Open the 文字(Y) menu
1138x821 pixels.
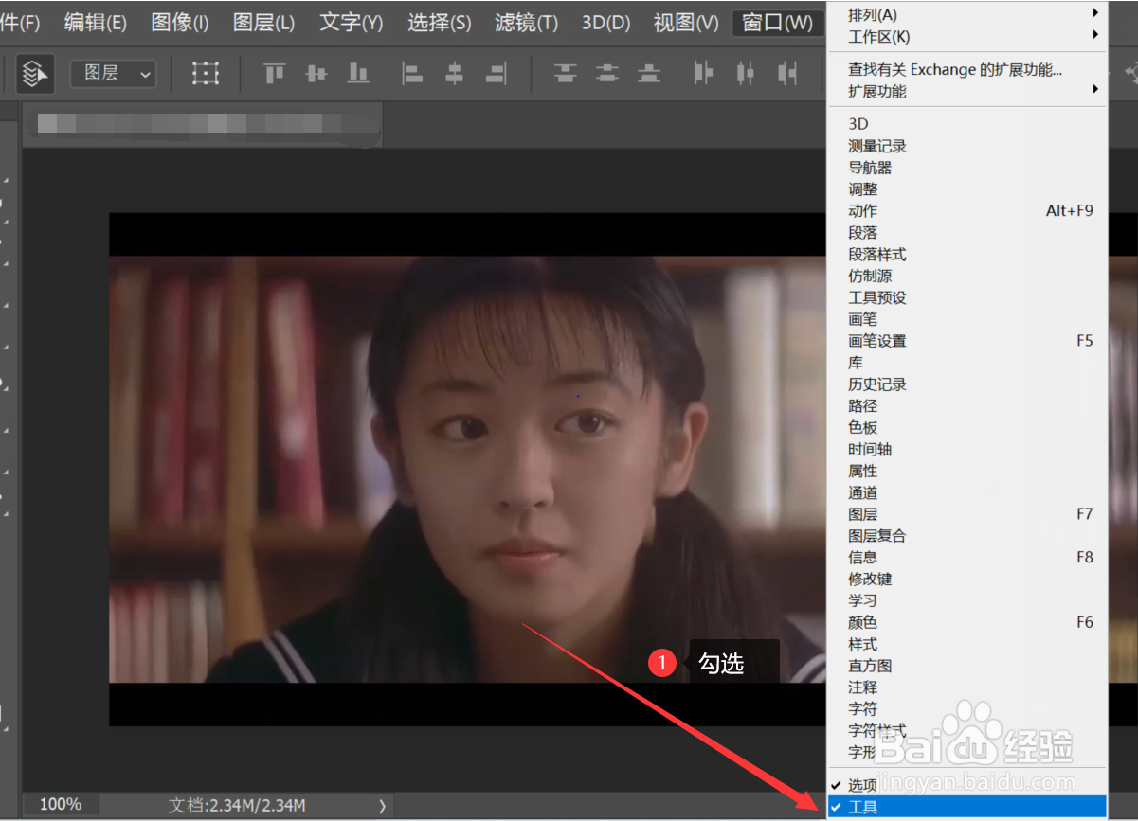pyautogui.click(x=352, y=22)
